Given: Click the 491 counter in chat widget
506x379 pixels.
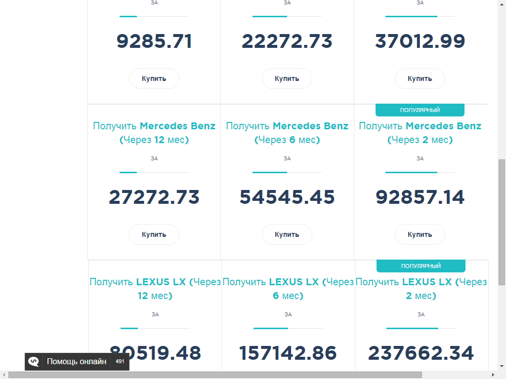Looking at the screenshot, I should pyautogui.click(x=120, y=362).
